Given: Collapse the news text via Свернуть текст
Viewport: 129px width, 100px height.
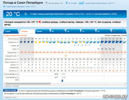Looking at the screenshot, I should 10,97.
